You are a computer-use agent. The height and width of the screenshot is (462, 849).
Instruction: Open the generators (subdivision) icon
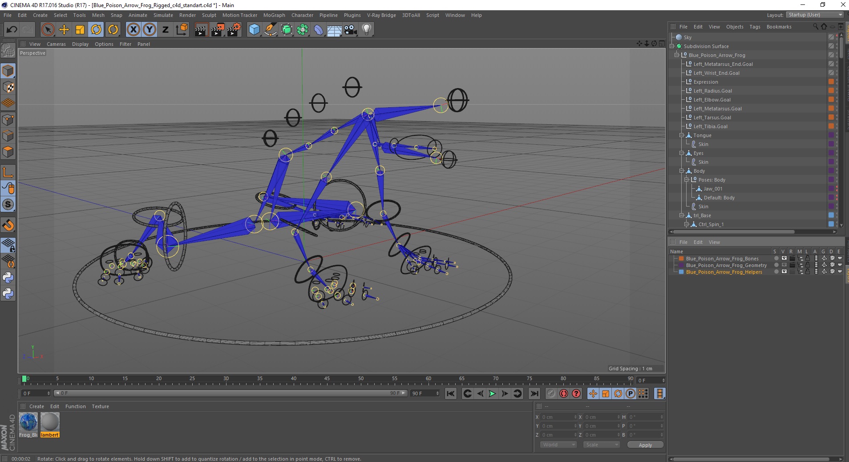(x=287, y=30)
